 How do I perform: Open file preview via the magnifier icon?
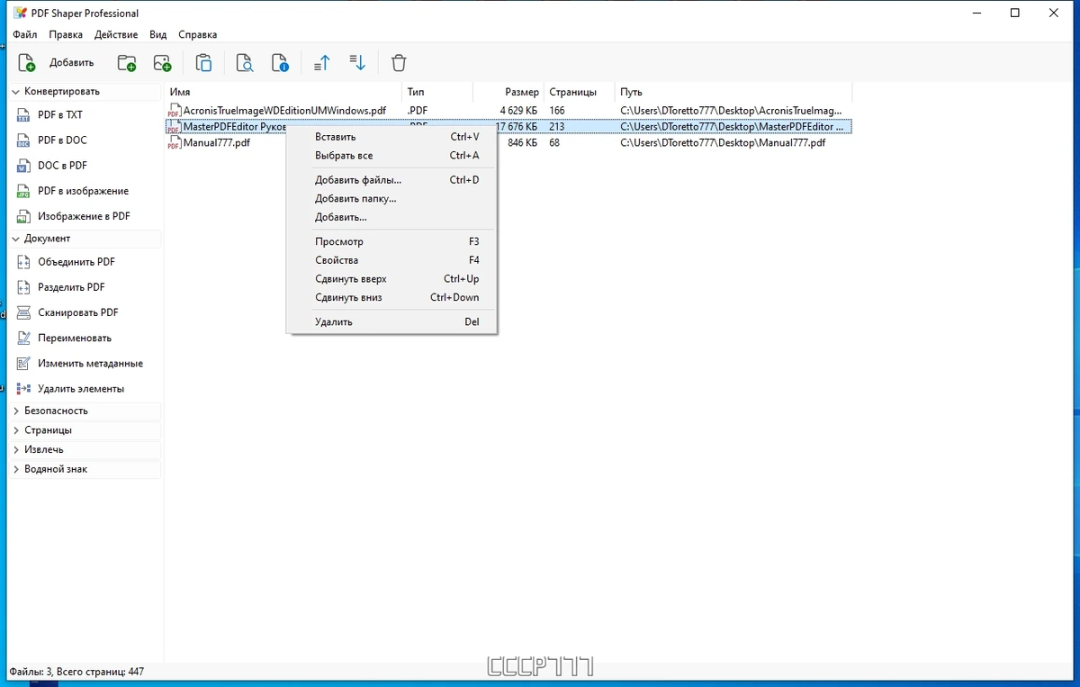coord(245,63)
